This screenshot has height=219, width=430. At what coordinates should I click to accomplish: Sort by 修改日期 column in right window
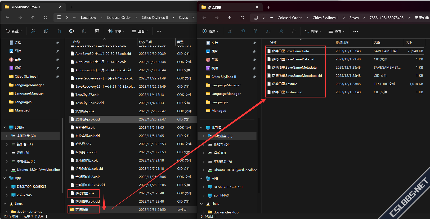(342, 42)
